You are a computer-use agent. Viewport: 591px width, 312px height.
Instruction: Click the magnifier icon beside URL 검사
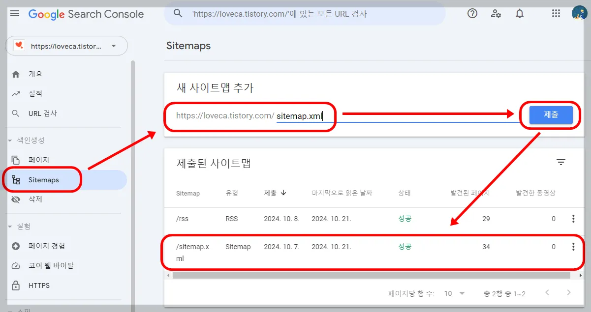tap(16, 113)
